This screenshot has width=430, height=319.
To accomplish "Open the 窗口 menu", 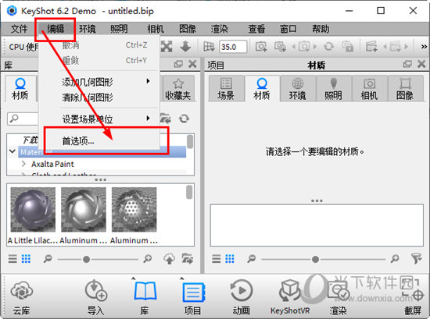I will coord(288,29).
